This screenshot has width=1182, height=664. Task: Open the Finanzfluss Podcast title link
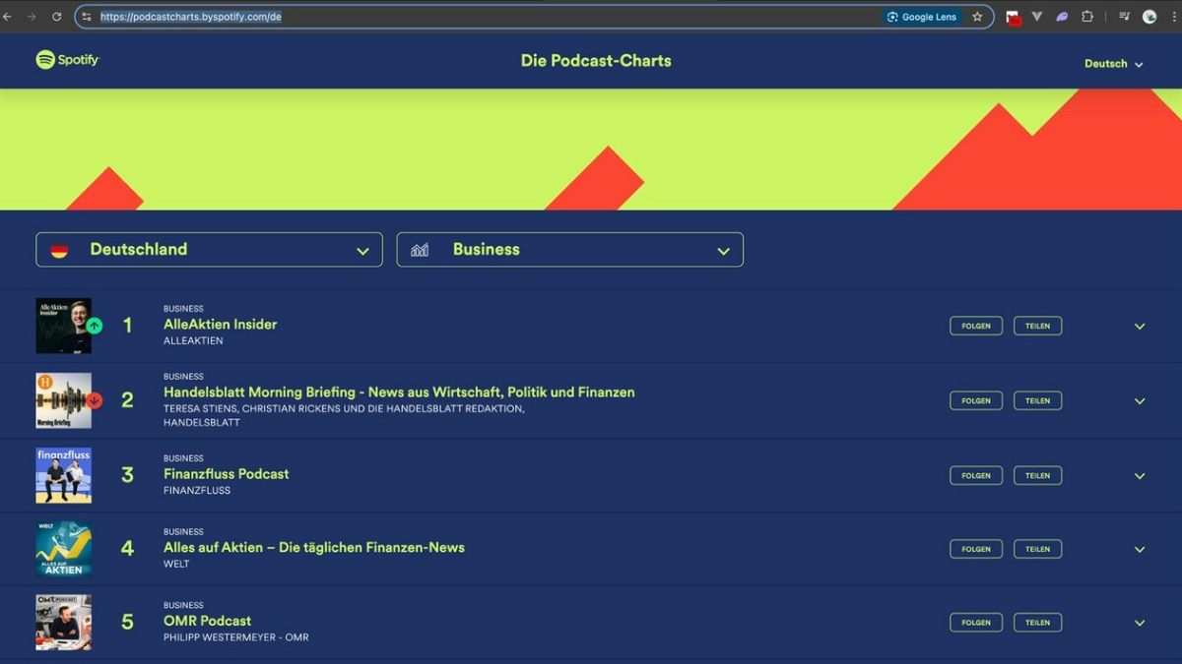pyautogui.click(x=227, y=474)
